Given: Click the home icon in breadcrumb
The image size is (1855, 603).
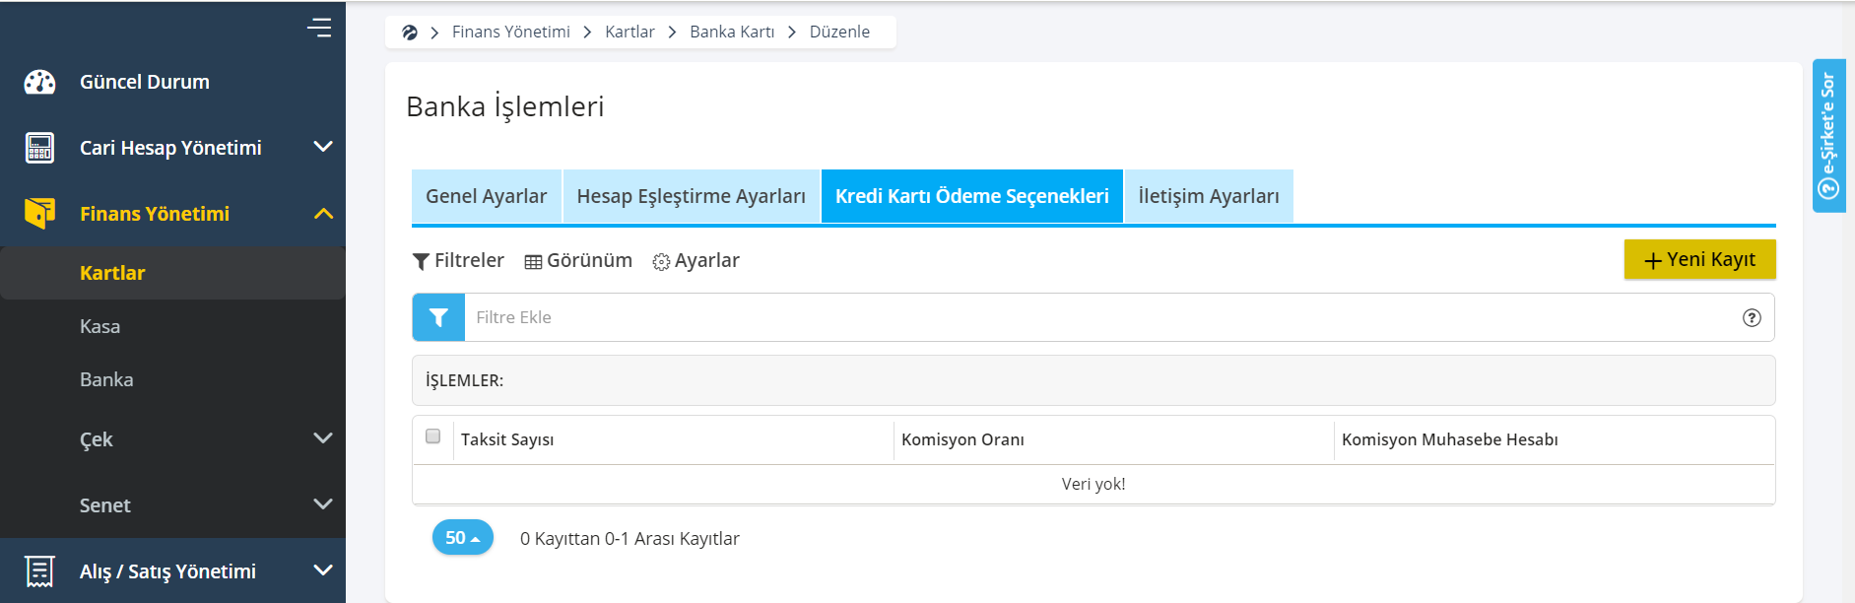Looking at the screenshot, I should pyautogui.click(x=410, y=32).
